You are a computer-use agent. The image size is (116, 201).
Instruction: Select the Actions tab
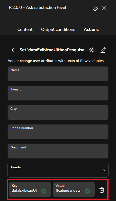[91, 30]
